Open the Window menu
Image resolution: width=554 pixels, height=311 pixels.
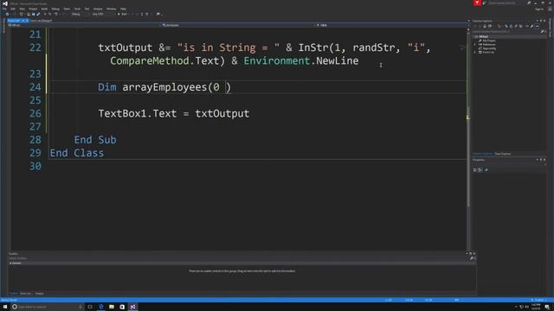pyautogui.click(x=111, y=9)
